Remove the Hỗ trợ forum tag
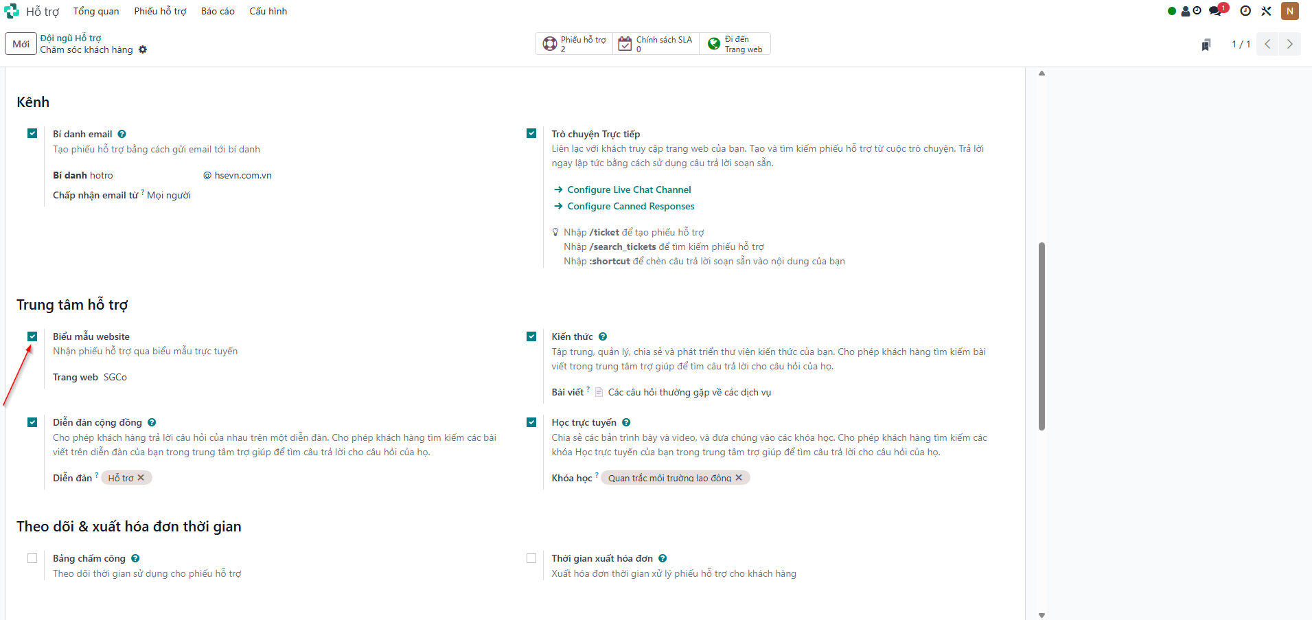Screen dimensions: 1312x620 [x=141, y=478]
